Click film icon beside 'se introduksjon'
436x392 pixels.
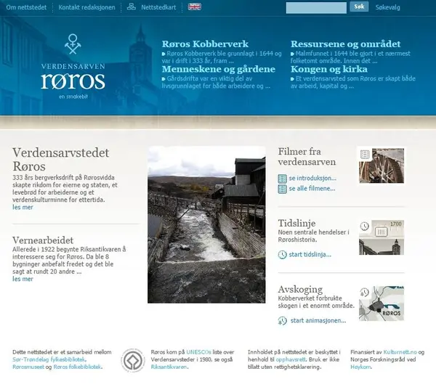click(283, 179)
